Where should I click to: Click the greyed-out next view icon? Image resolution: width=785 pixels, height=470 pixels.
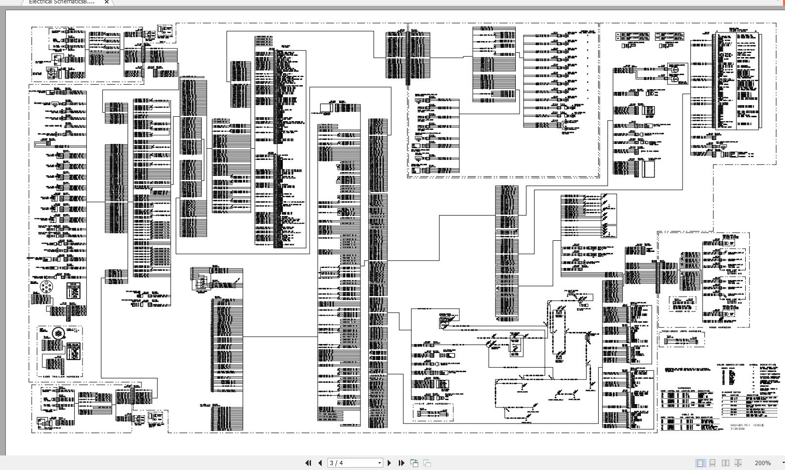(427, 463)
